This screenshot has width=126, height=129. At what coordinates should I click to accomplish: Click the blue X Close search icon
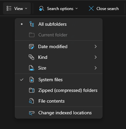[91, 8]
